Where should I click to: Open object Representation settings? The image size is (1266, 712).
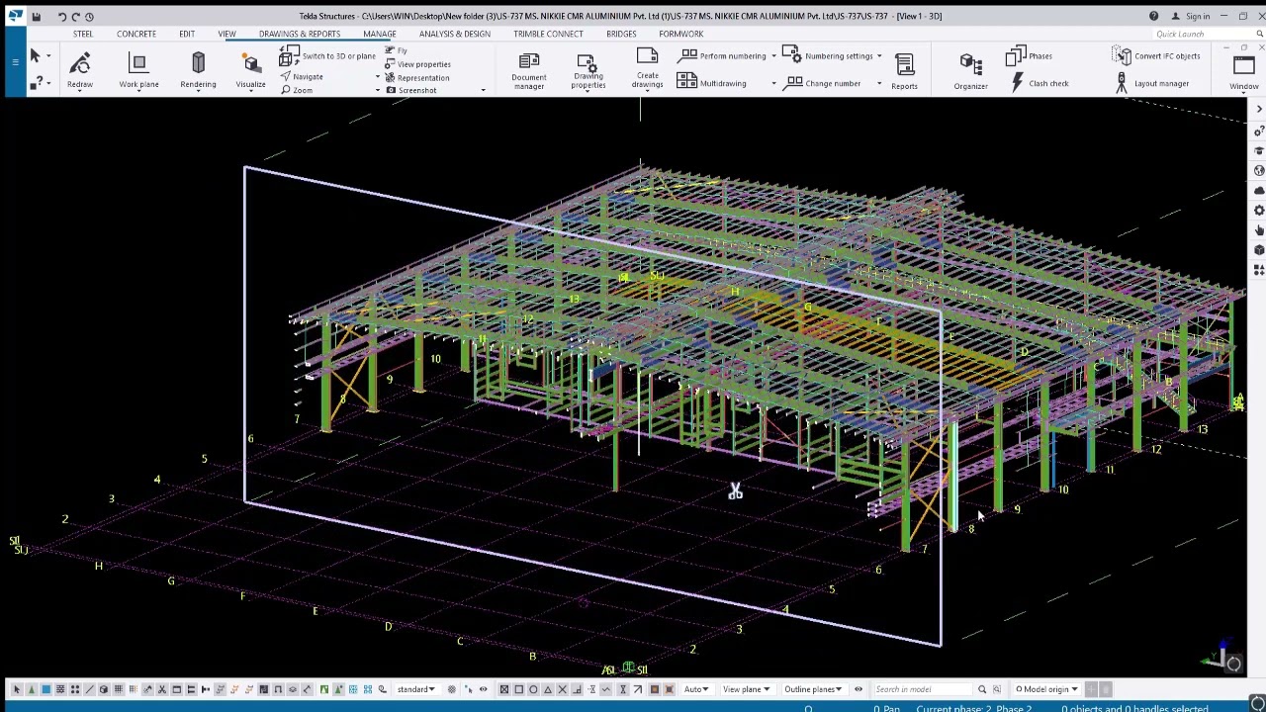pyautogui.click(x=416, y=77)
